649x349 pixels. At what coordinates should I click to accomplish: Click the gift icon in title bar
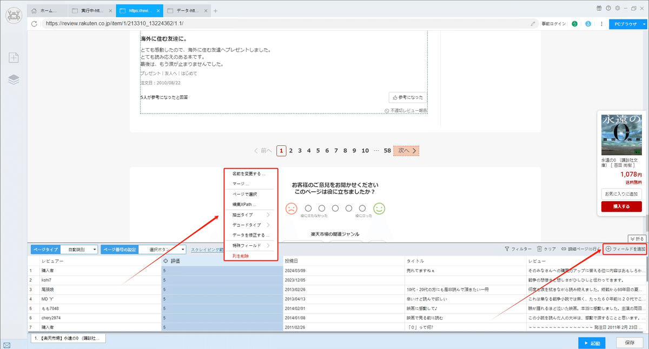point(599,8)
